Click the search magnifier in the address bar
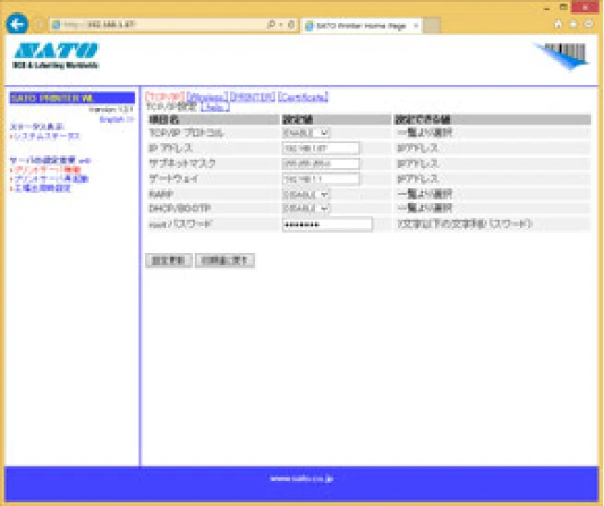 coord(271,25)
